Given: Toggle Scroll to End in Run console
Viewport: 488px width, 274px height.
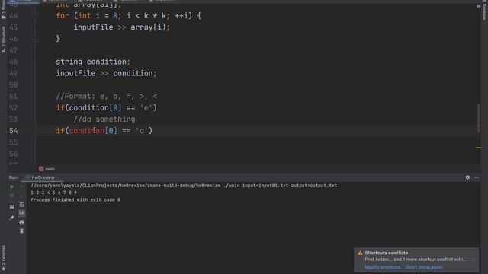Looking at the screenshot, I should pos(21,213).
